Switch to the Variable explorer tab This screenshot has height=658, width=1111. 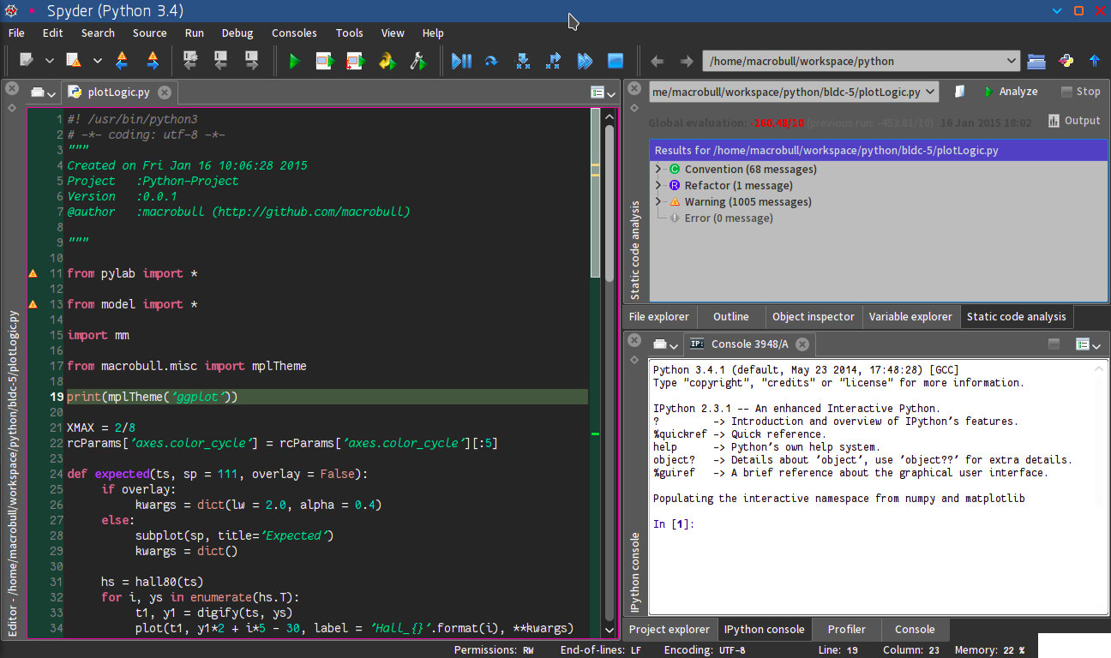(x=910, y=316)
